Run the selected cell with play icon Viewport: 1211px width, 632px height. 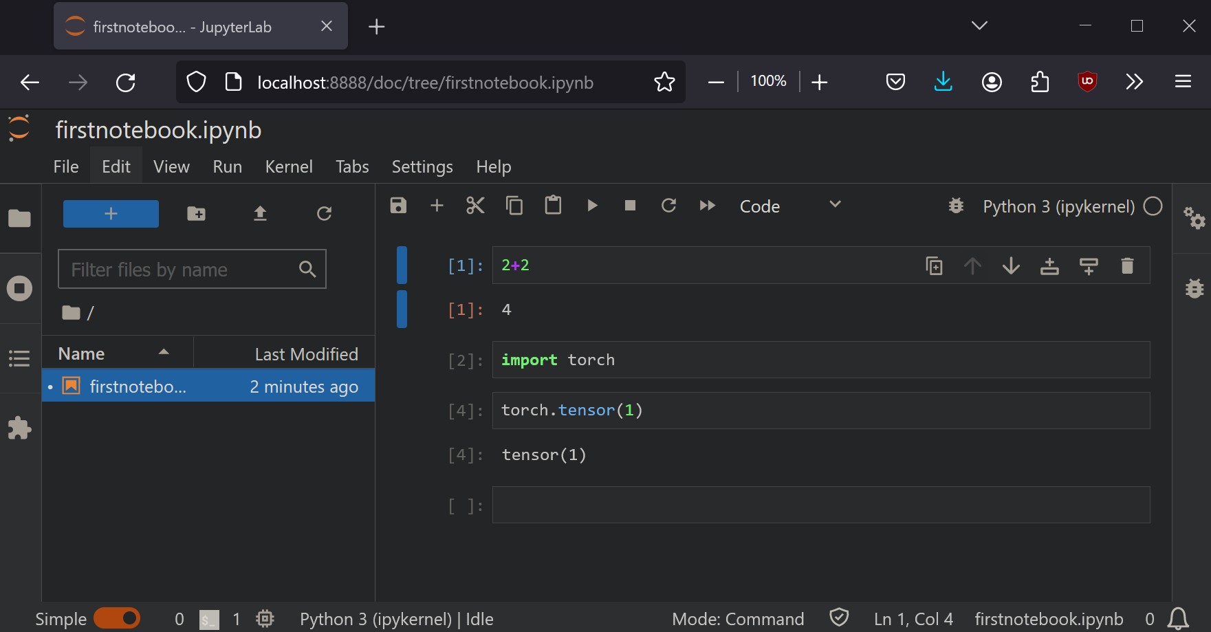coord(592,206)
